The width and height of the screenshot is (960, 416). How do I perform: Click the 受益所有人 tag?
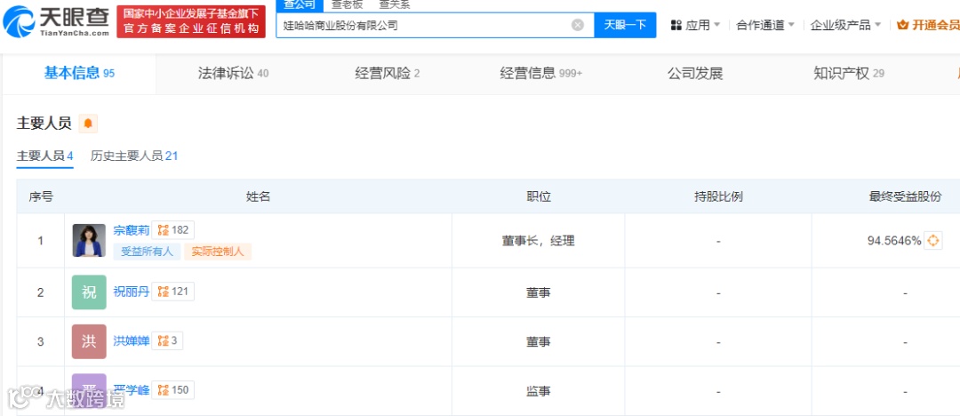click(x=147, y=252)
